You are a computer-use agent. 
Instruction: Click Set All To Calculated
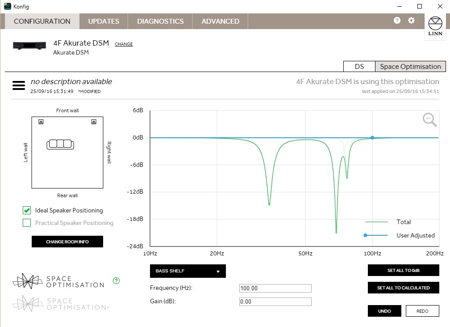coord(404,288)
